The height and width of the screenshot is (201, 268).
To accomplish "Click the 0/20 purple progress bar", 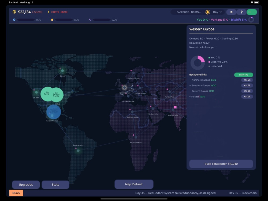I will pos(102,20).
